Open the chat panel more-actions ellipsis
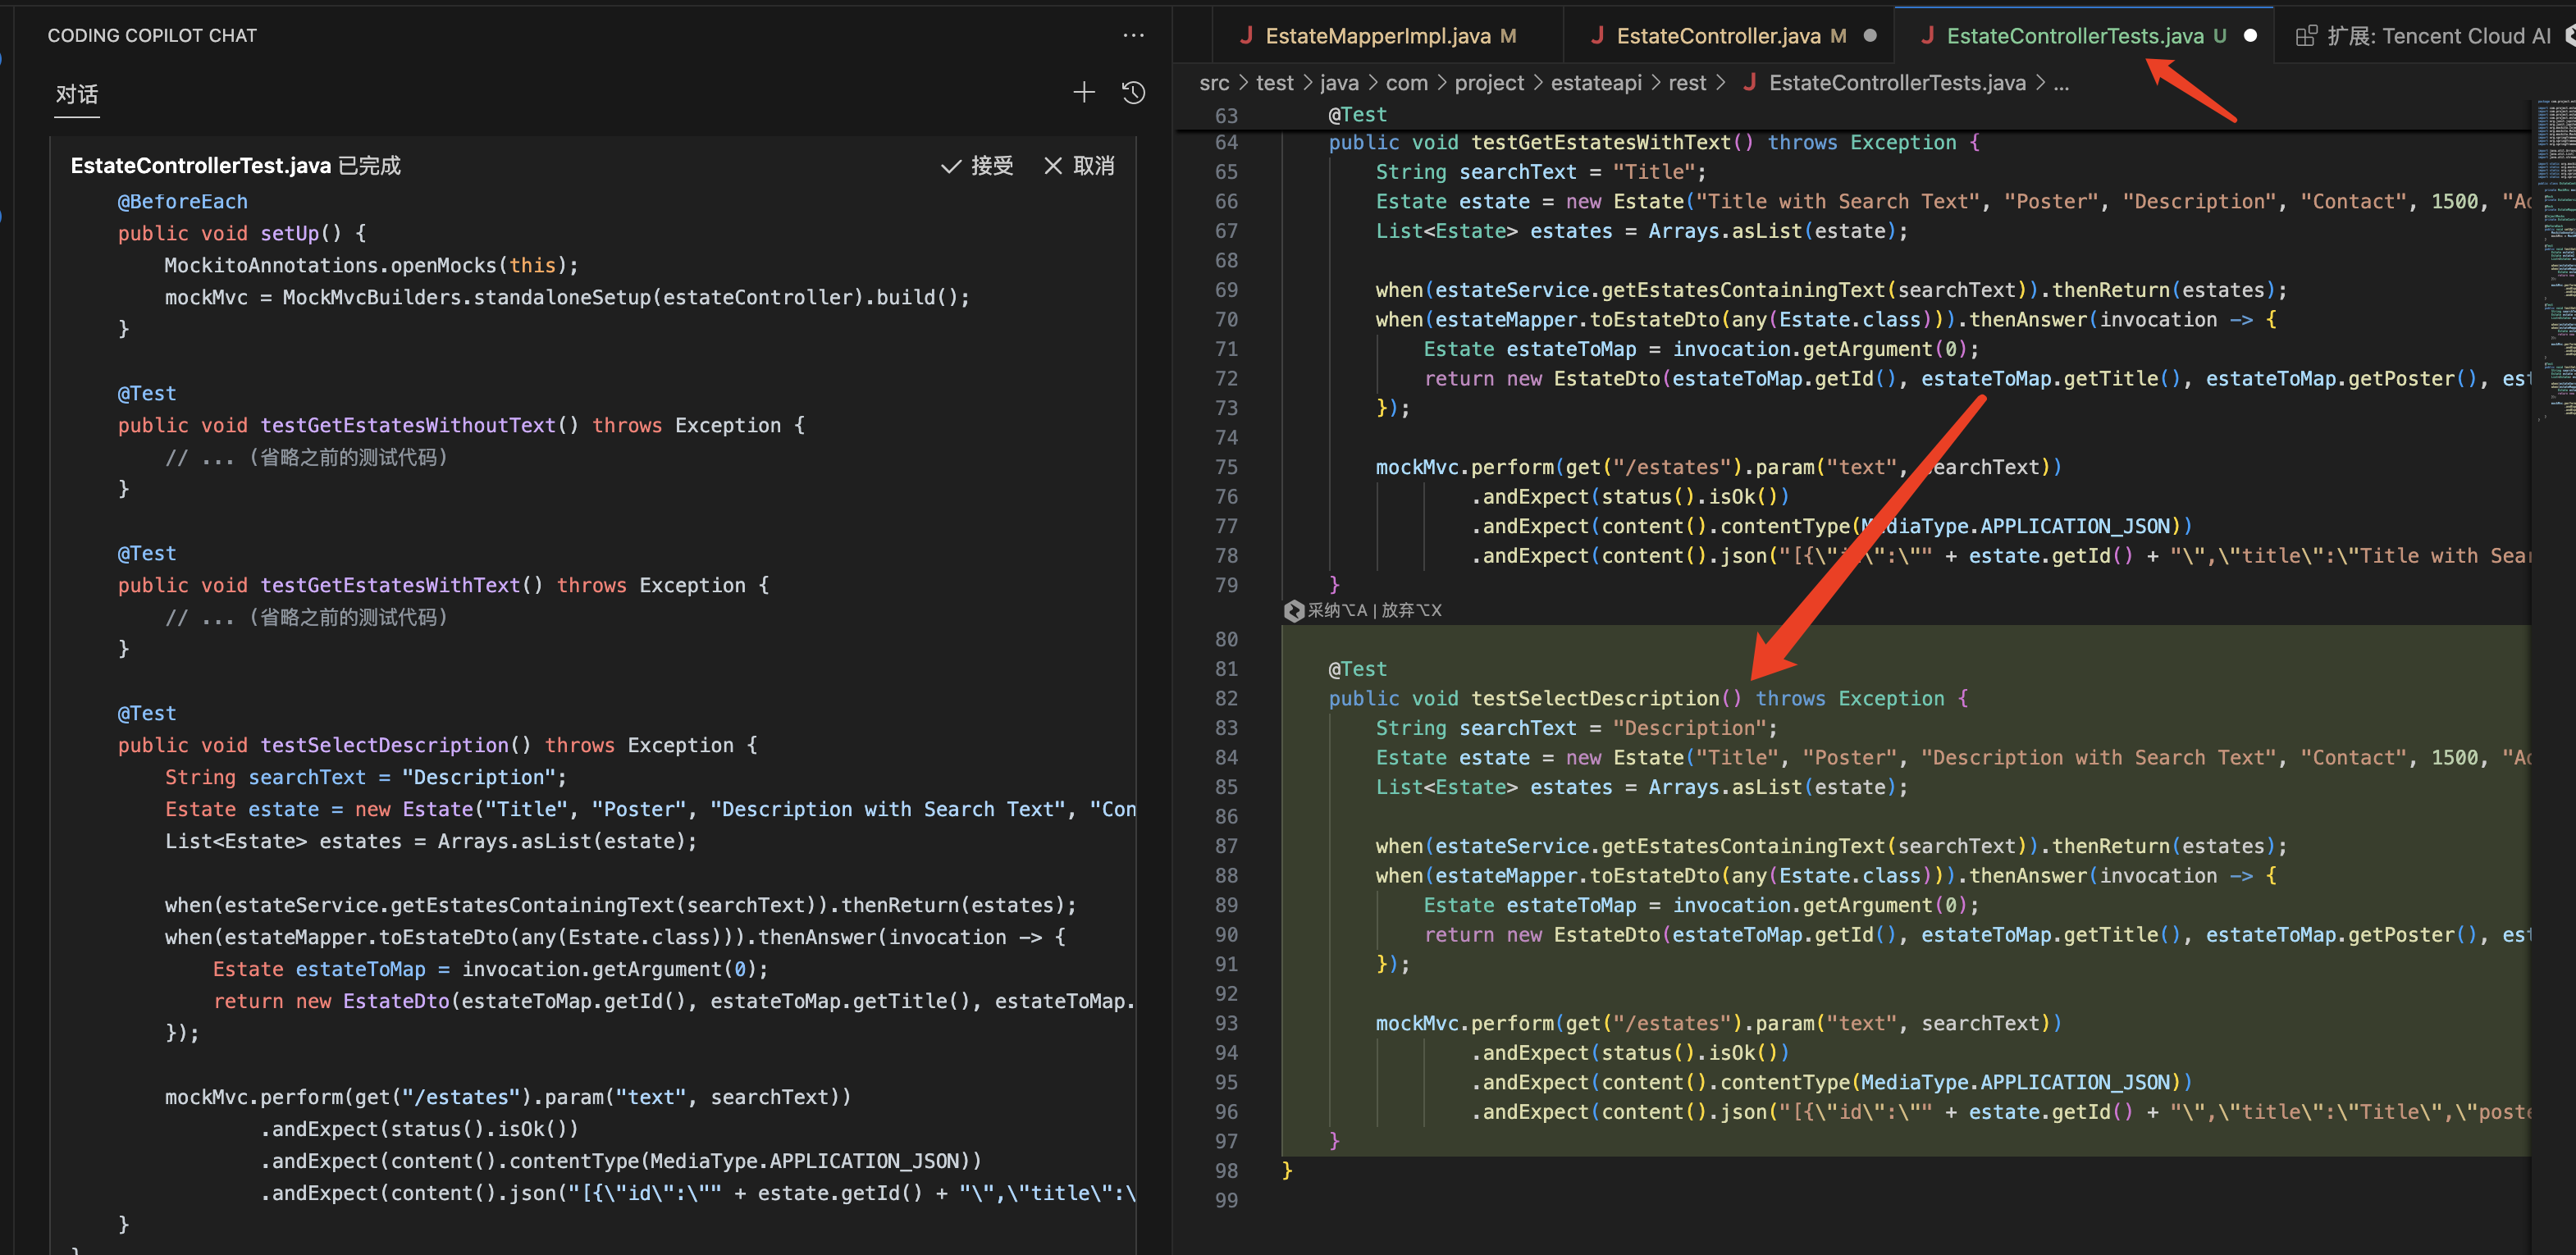 (x=1133, y=35)
